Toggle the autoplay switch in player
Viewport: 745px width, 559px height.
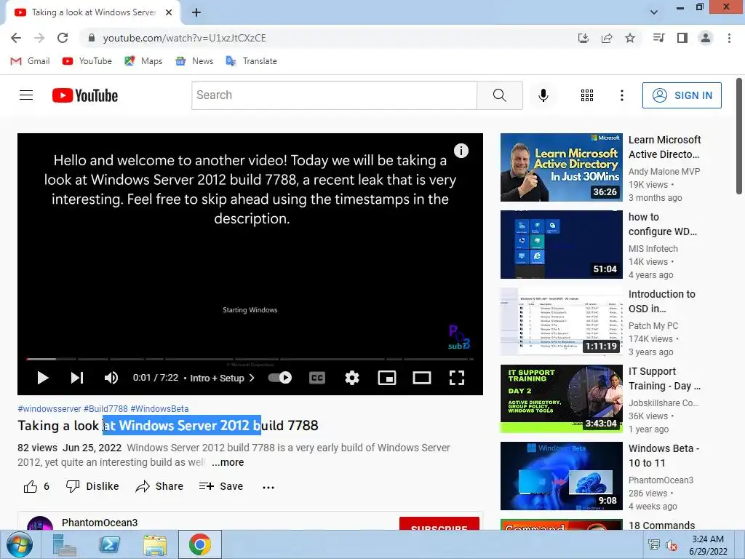pyautogui.click(x=280, y=378)
